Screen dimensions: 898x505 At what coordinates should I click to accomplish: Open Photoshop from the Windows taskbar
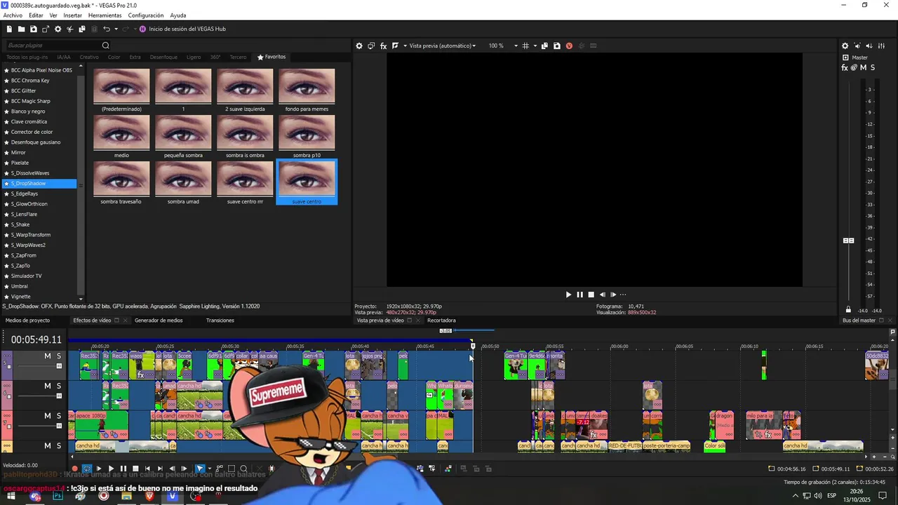58,496
